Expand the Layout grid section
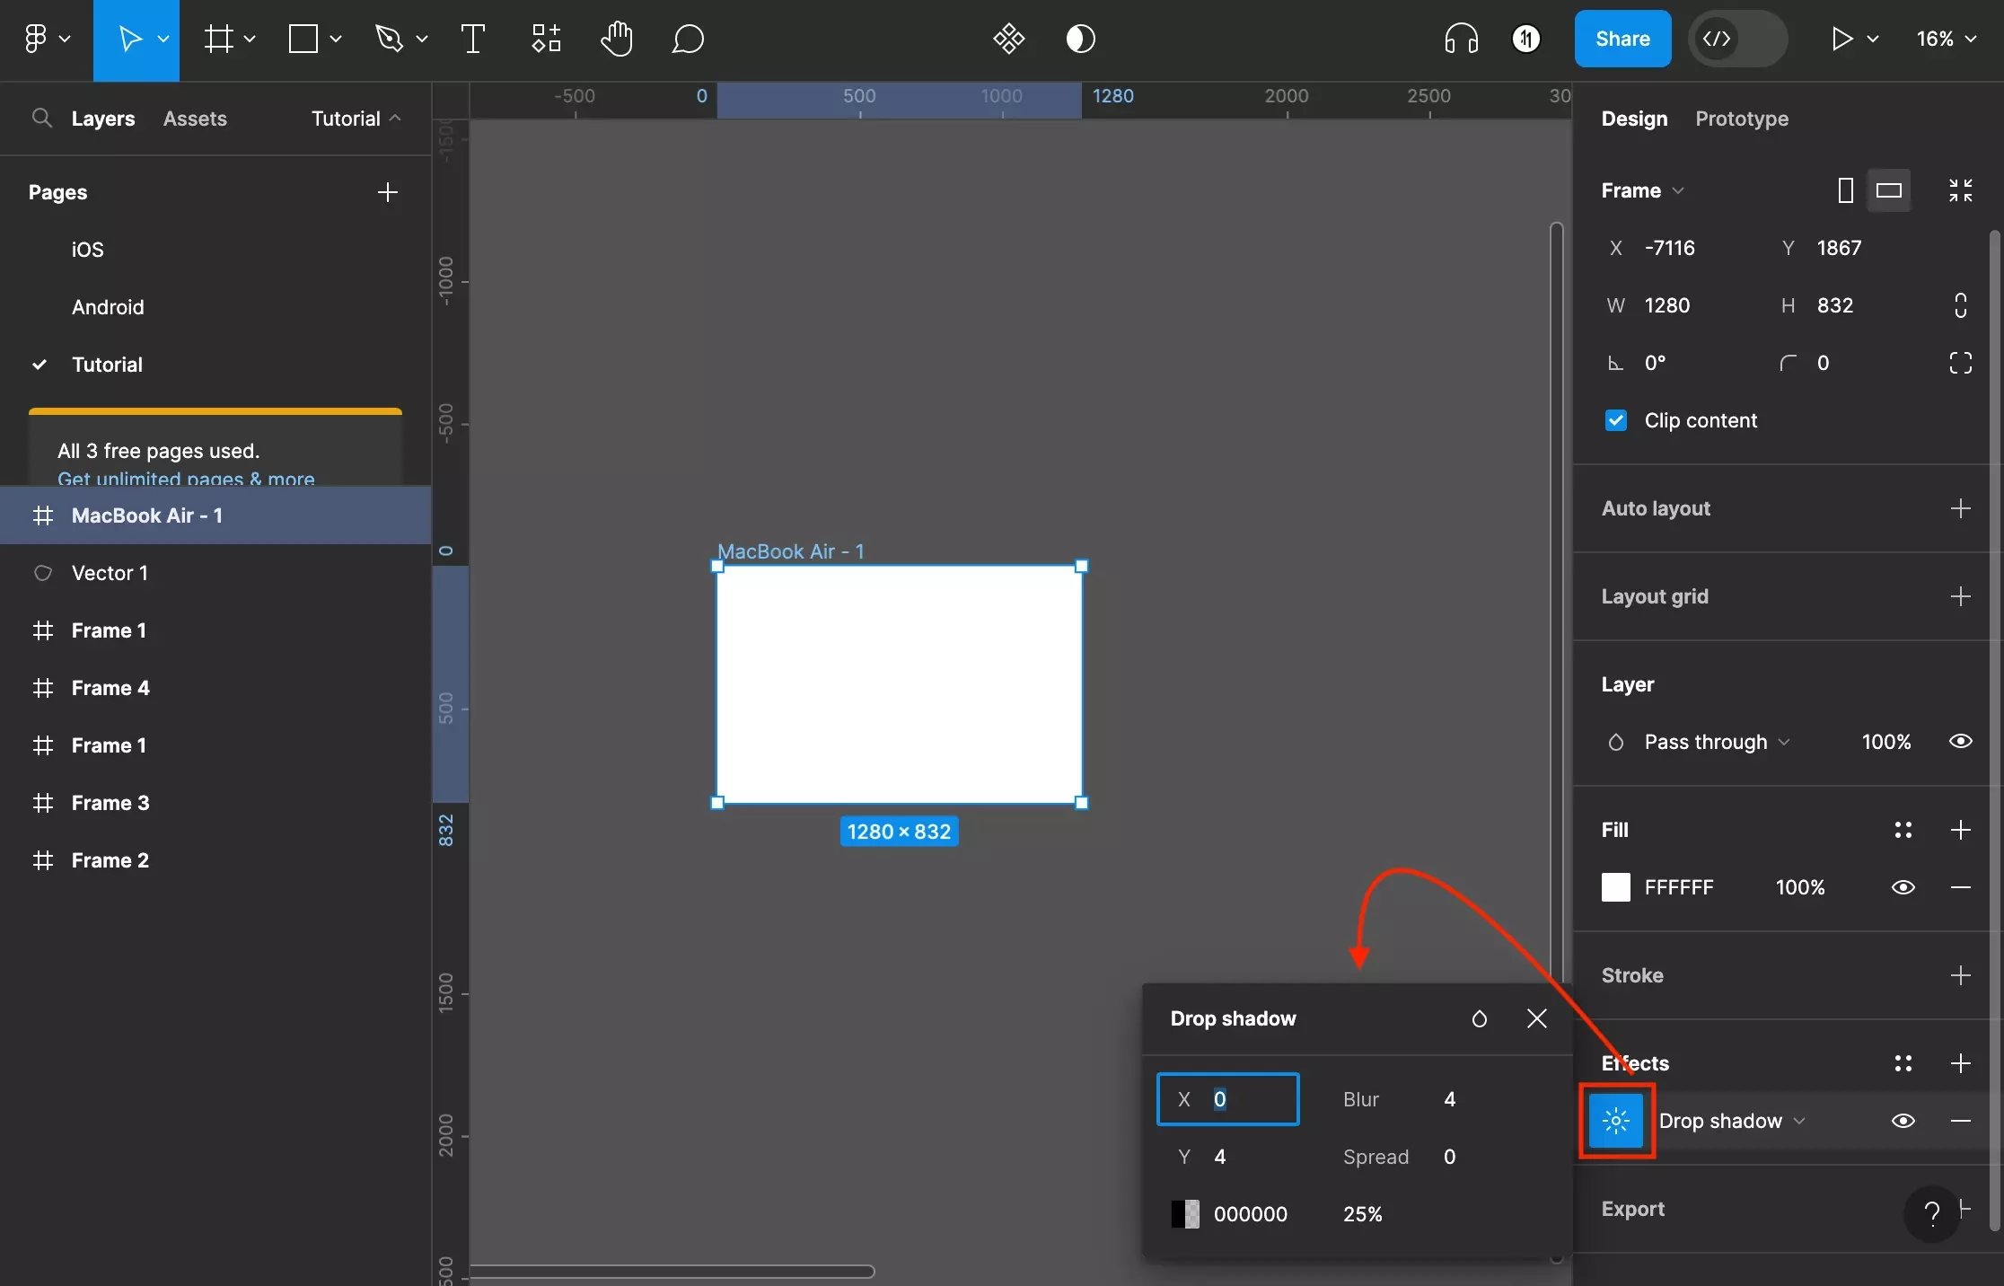Screen dimensions: 2004x1286 point(1963,595)
